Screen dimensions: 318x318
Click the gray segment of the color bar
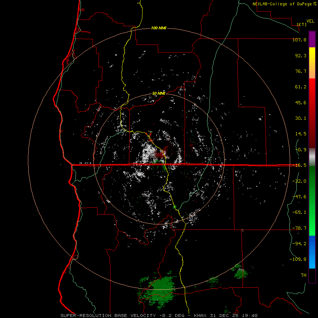[312, 157]
